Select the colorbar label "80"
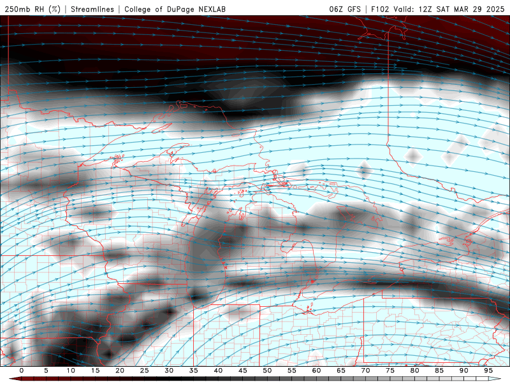Image resolution: width=510 pixels, height=382 pixels. (415, 371)
